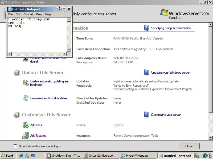Image resolution: width=213 pixels, height=159 pixels.
Task: Click the first system tray icon with green check
Action: coord(197,156)
